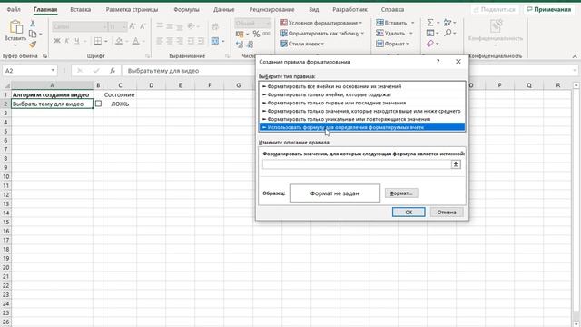Apply italic with the К button

pyautogui.click(x=66, y=41)
